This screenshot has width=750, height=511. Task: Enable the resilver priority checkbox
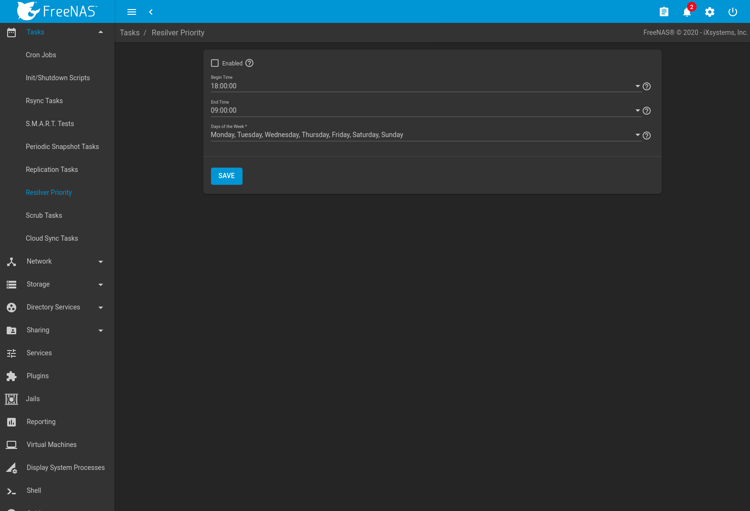point(215,63)
